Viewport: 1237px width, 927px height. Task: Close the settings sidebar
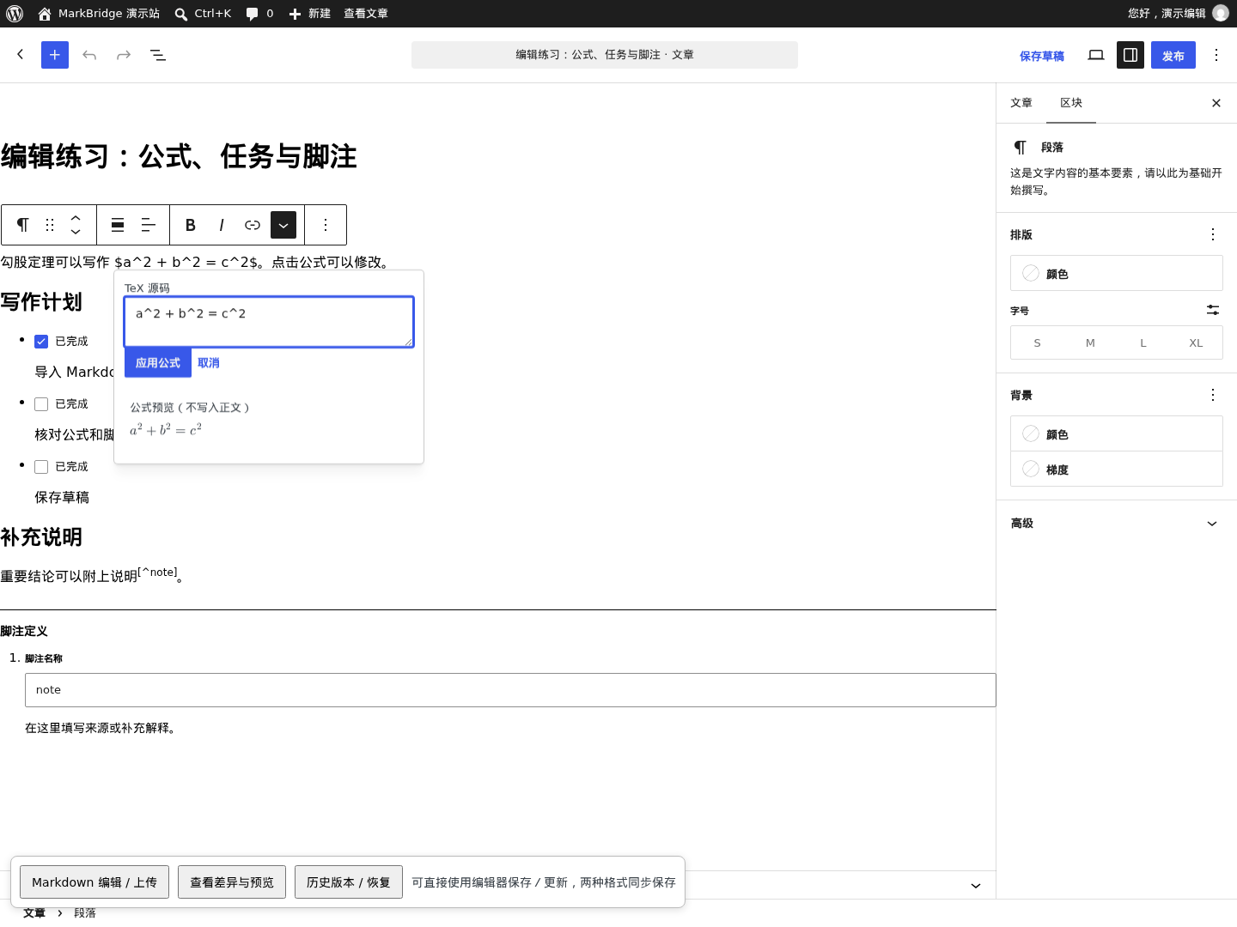click(1216, 103)
